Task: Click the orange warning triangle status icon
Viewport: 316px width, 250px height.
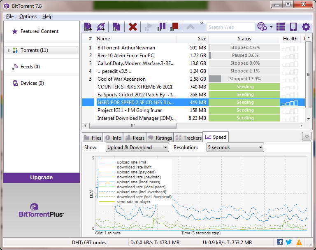Action: (x=299, y=242)
